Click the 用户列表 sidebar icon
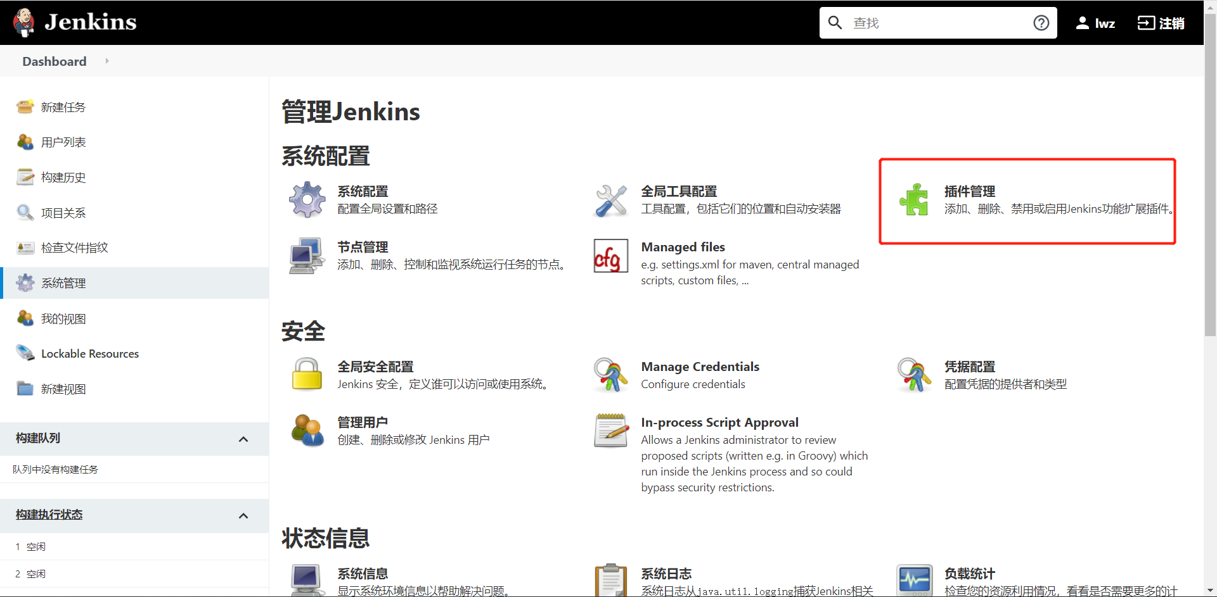The image size is (1217, 597). (x=25, y=142)
